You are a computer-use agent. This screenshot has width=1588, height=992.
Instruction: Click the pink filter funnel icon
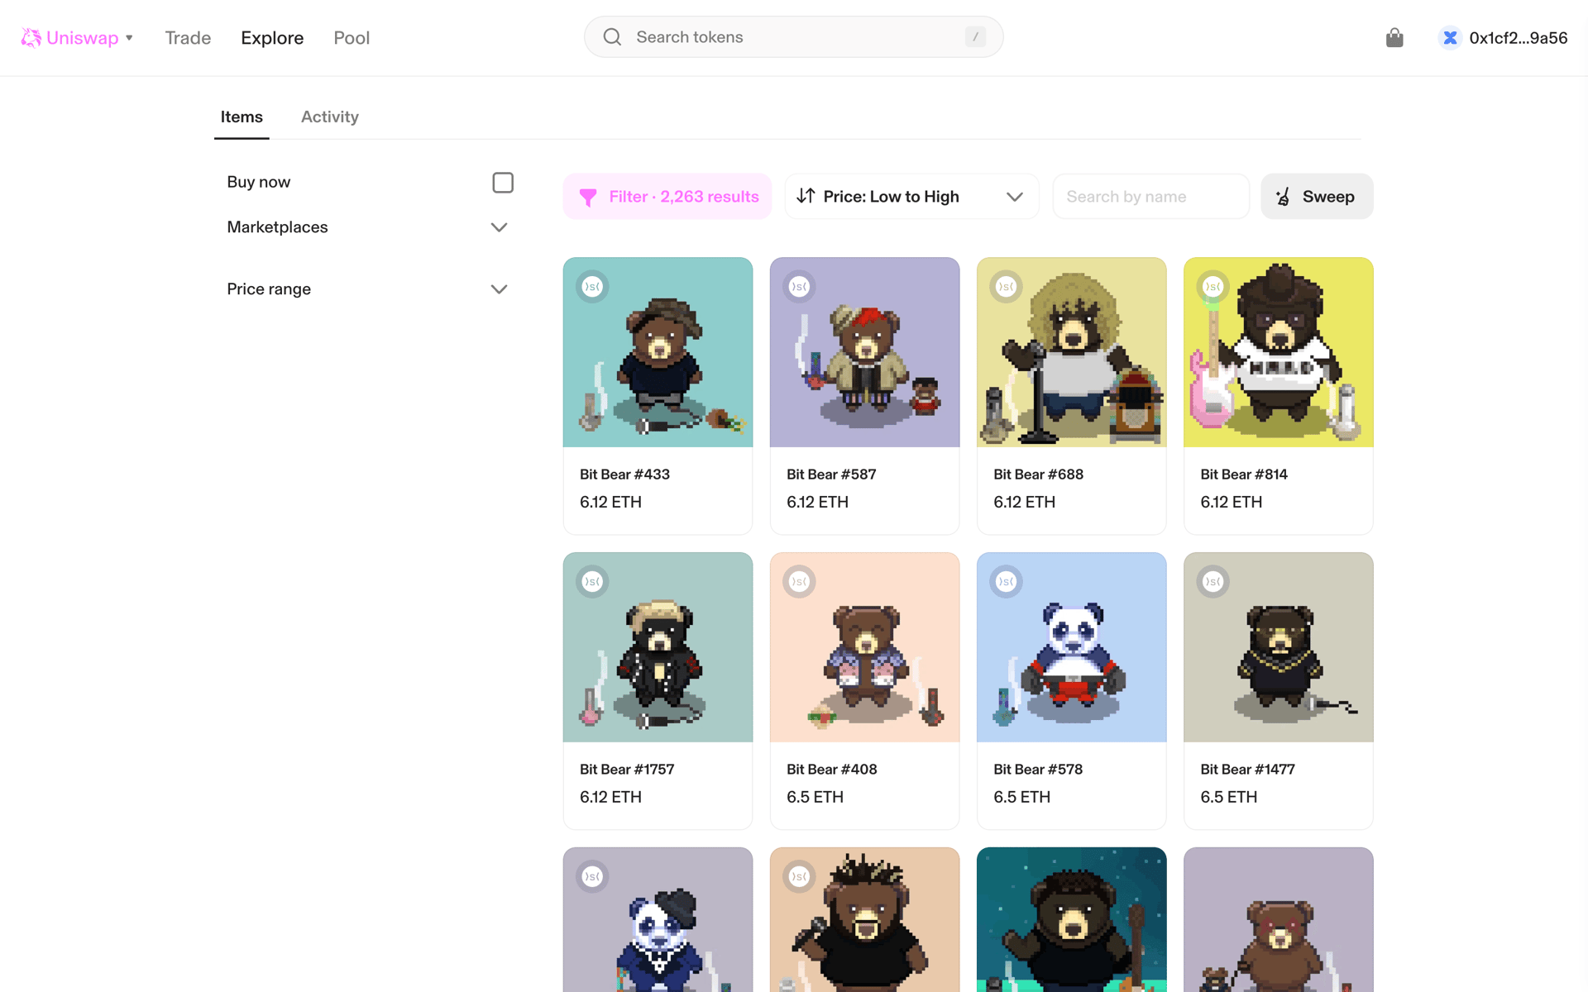588,197
